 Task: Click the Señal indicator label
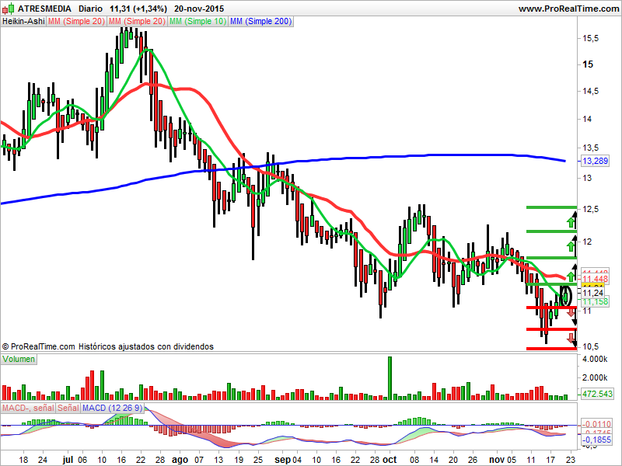pos(68,408)
